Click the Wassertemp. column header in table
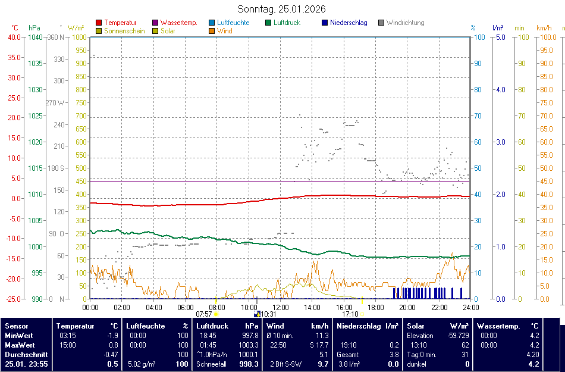Screen dimensions: 565x372 498,326
